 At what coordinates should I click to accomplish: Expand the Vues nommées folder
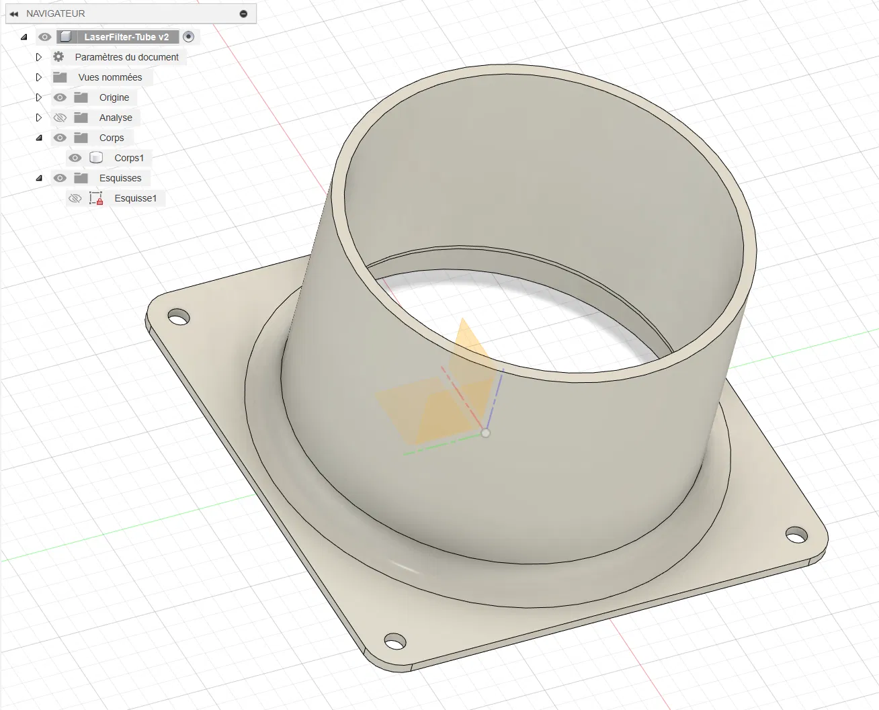coord(39,77)
